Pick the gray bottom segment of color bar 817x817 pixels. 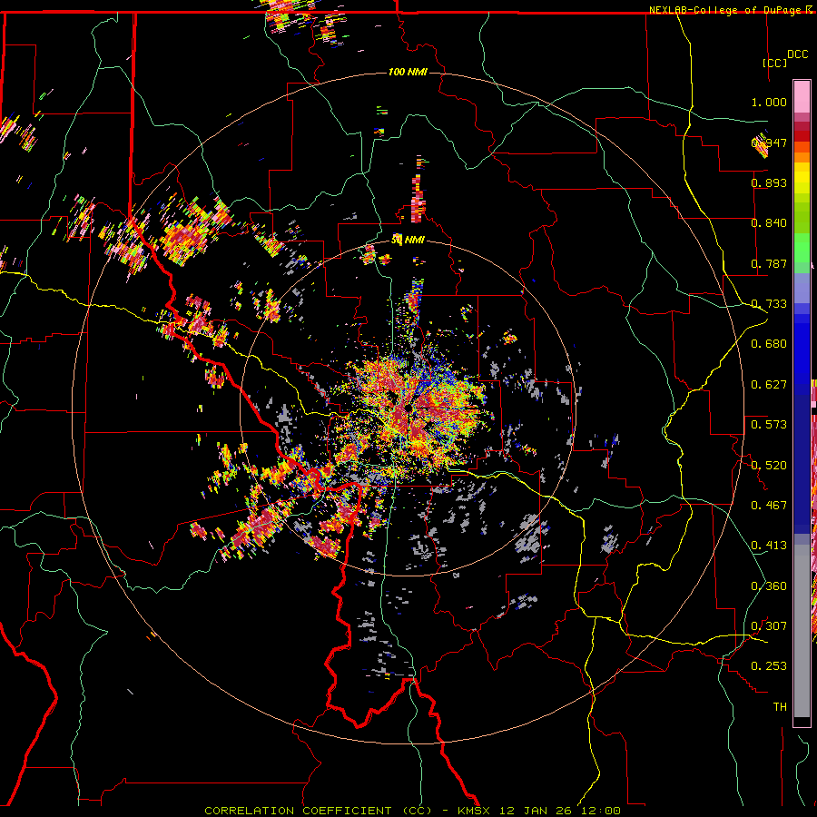pos(802,631)
